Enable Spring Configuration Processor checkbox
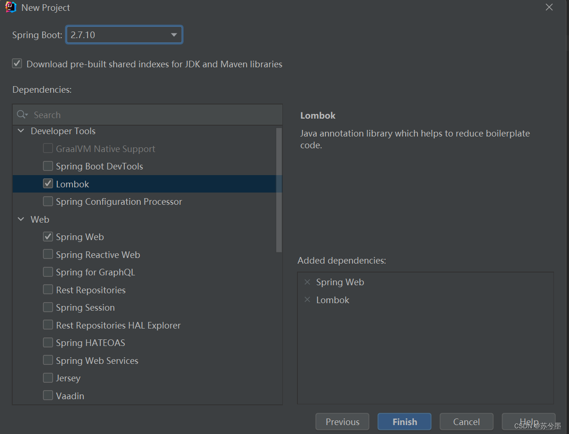 48,201
